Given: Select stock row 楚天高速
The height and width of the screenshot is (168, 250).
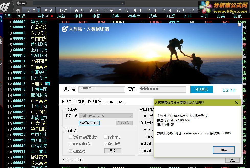Looking at the screenshot, I should [x=39, y=163].
